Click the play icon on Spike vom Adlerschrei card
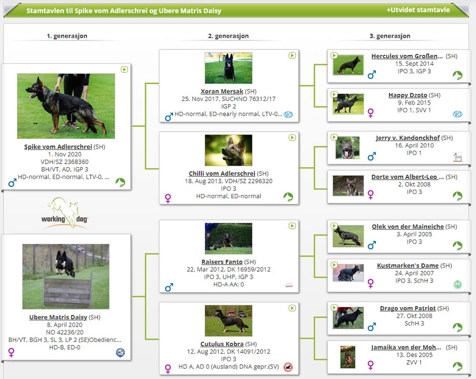Screen dimensions: 476x379 (x=124, y=69)
